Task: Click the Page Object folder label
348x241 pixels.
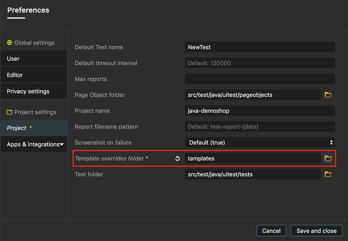Action: [99, 95]
